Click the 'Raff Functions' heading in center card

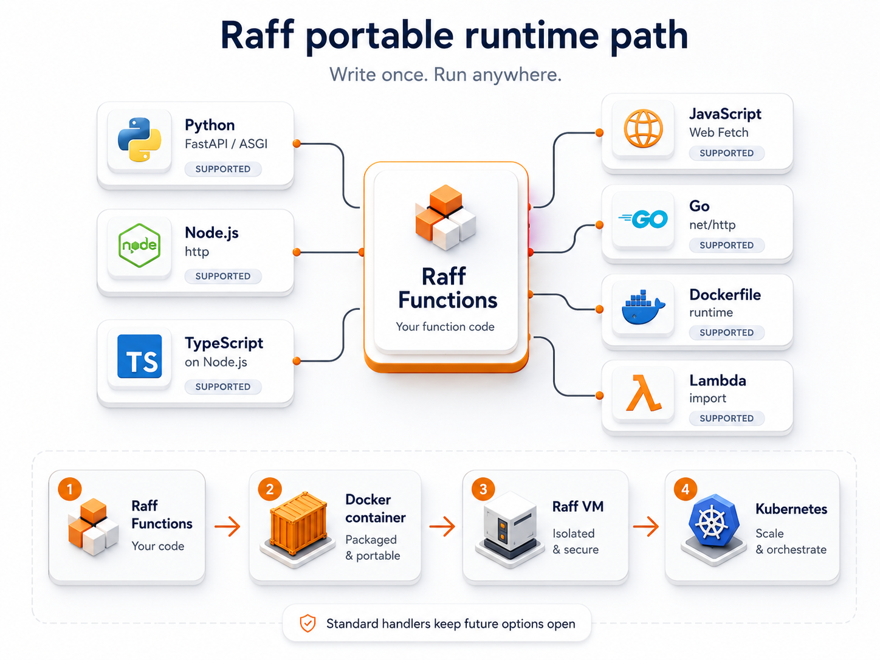click(x=447, y=288)
